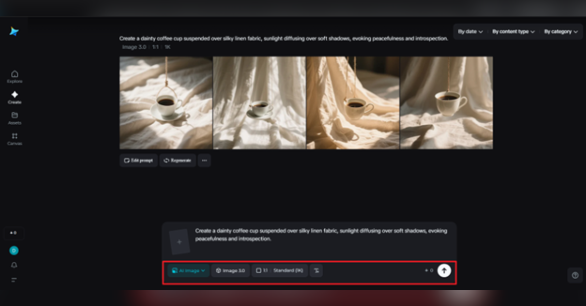Expand the By date filter dropdown
This screenshot has height=306, width=586.
[x=470, y=32]
